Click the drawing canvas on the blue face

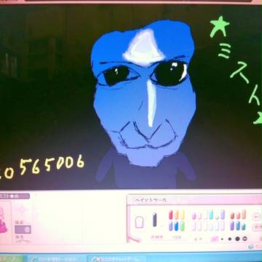(x=143, y=93)
